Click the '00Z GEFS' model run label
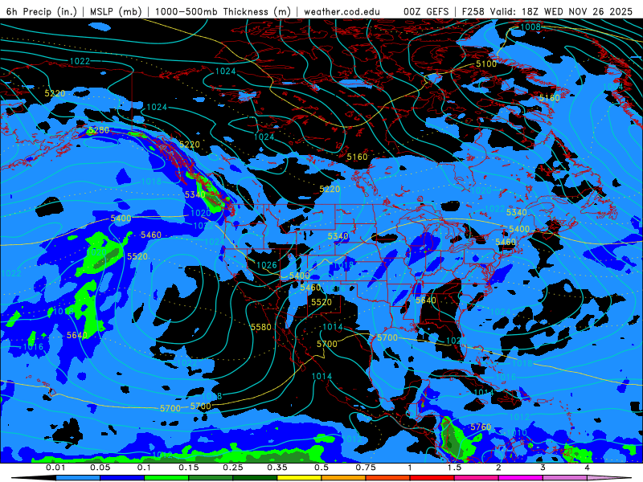The height and width of the screenshot is (482, 643). click(x=426, y=11)
